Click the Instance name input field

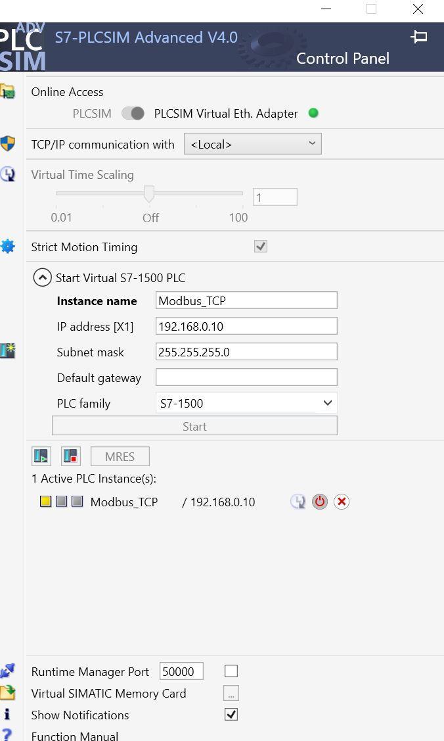point(246,300)
